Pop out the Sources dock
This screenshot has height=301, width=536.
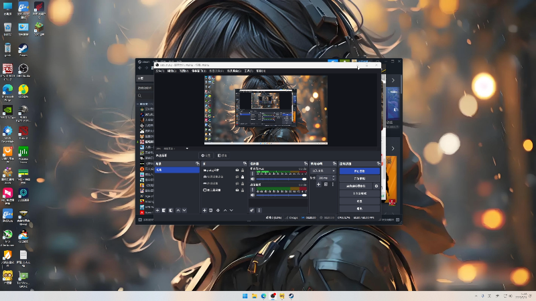pos(245,164)
